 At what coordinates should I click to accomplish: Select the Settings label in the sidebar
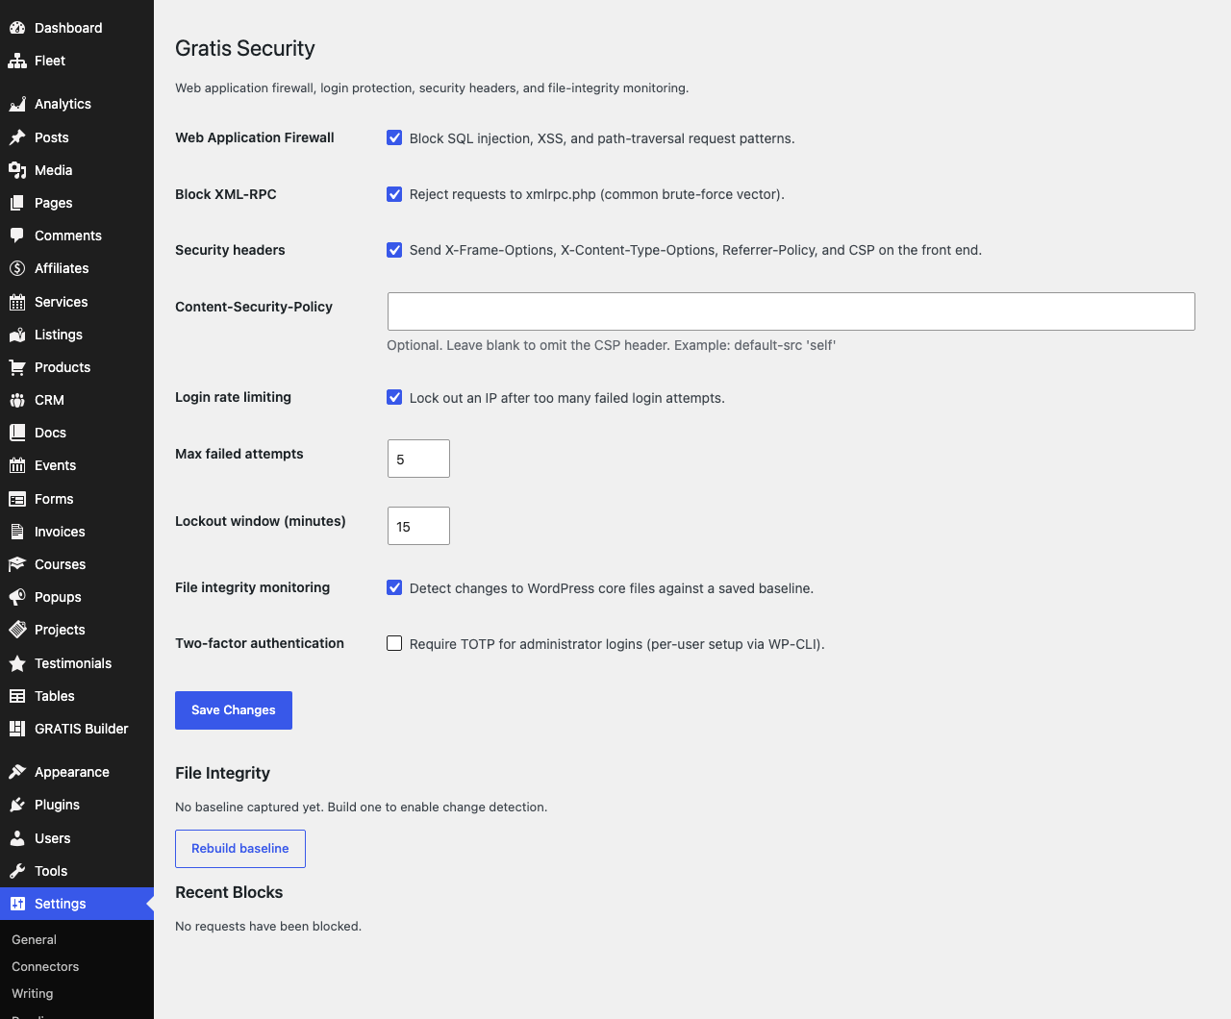pyautogui.click(x=61, y=904)
